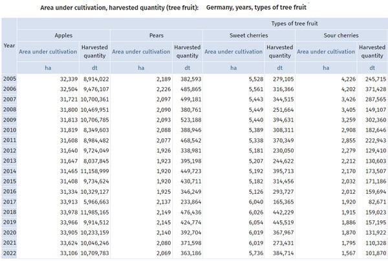Viewport: 388px width, 261px height.
Task: Click the Year column header
Action: (9, 45)
